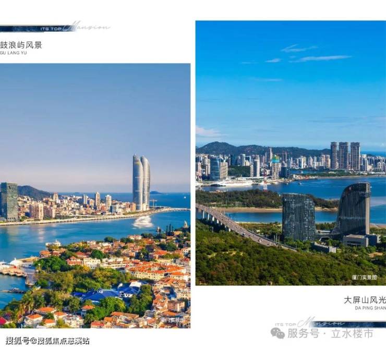This screenshot has height=349, width=386.
Task: Click the 鼓浪屿风景 heading
Action: tap(21, 45)
